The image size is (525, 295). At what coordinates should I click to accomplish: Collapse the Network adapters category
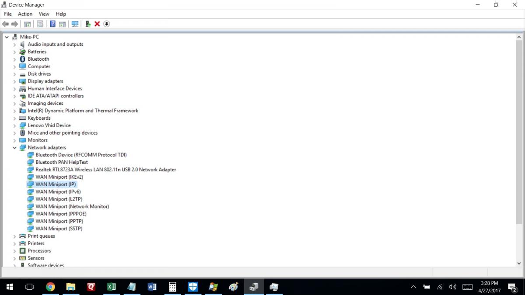(14, 148)
